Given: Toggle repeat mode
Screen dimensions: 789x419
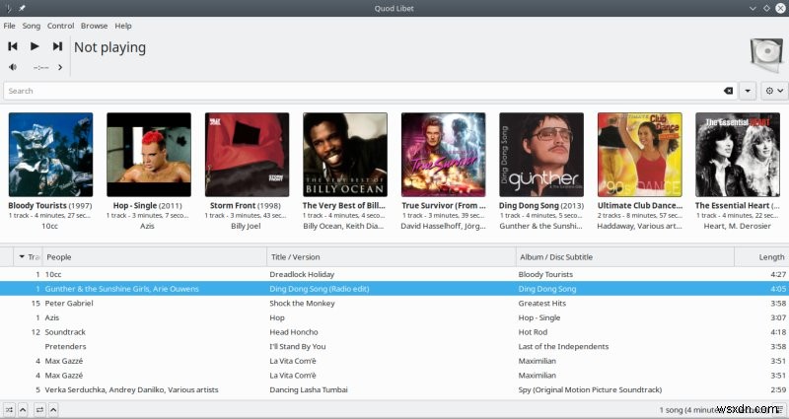Looking at the screenshot, I should click(x=39, y=410).
